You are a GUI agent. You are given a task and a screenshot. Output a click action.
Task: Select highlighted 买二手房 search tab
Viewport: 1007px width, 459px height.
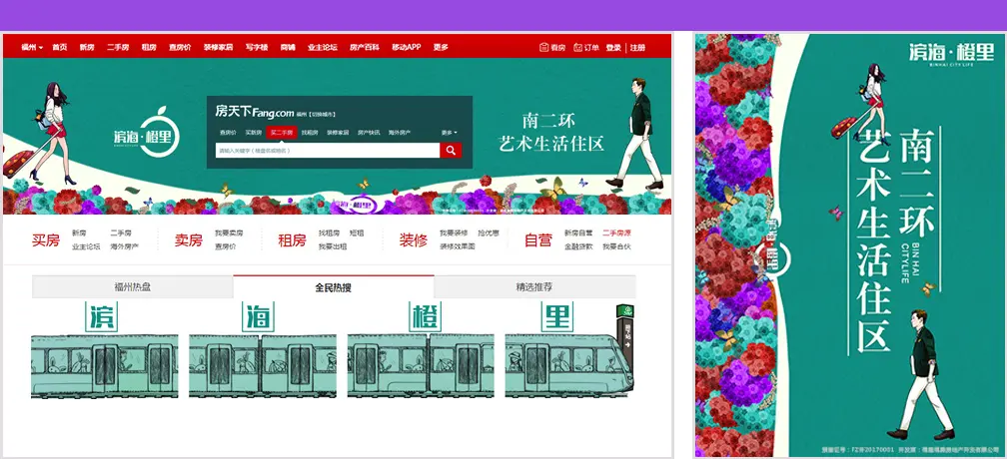pos(282,133)
